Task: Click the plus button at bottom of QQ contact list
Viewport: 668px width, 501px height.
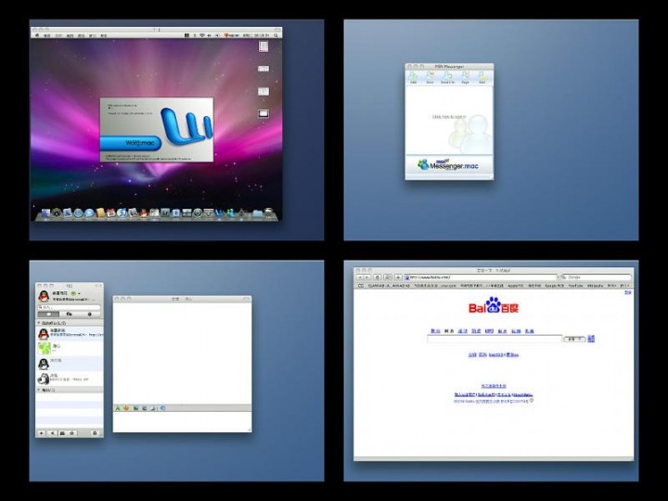Action: [x=41, y=433]
